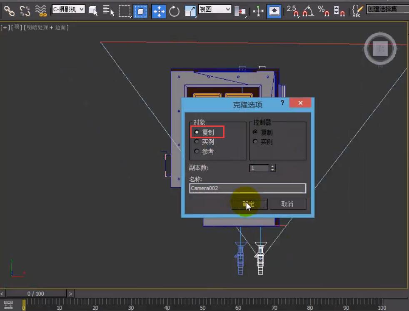Click the 副本数 spinner arrows
Screen dimensions: 409x311
click(x=272, y=168)
